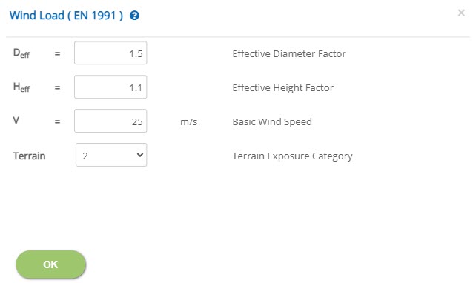Click the Deff parameter label
This screenshot has width=473, height=283.
tap(21, 53)
